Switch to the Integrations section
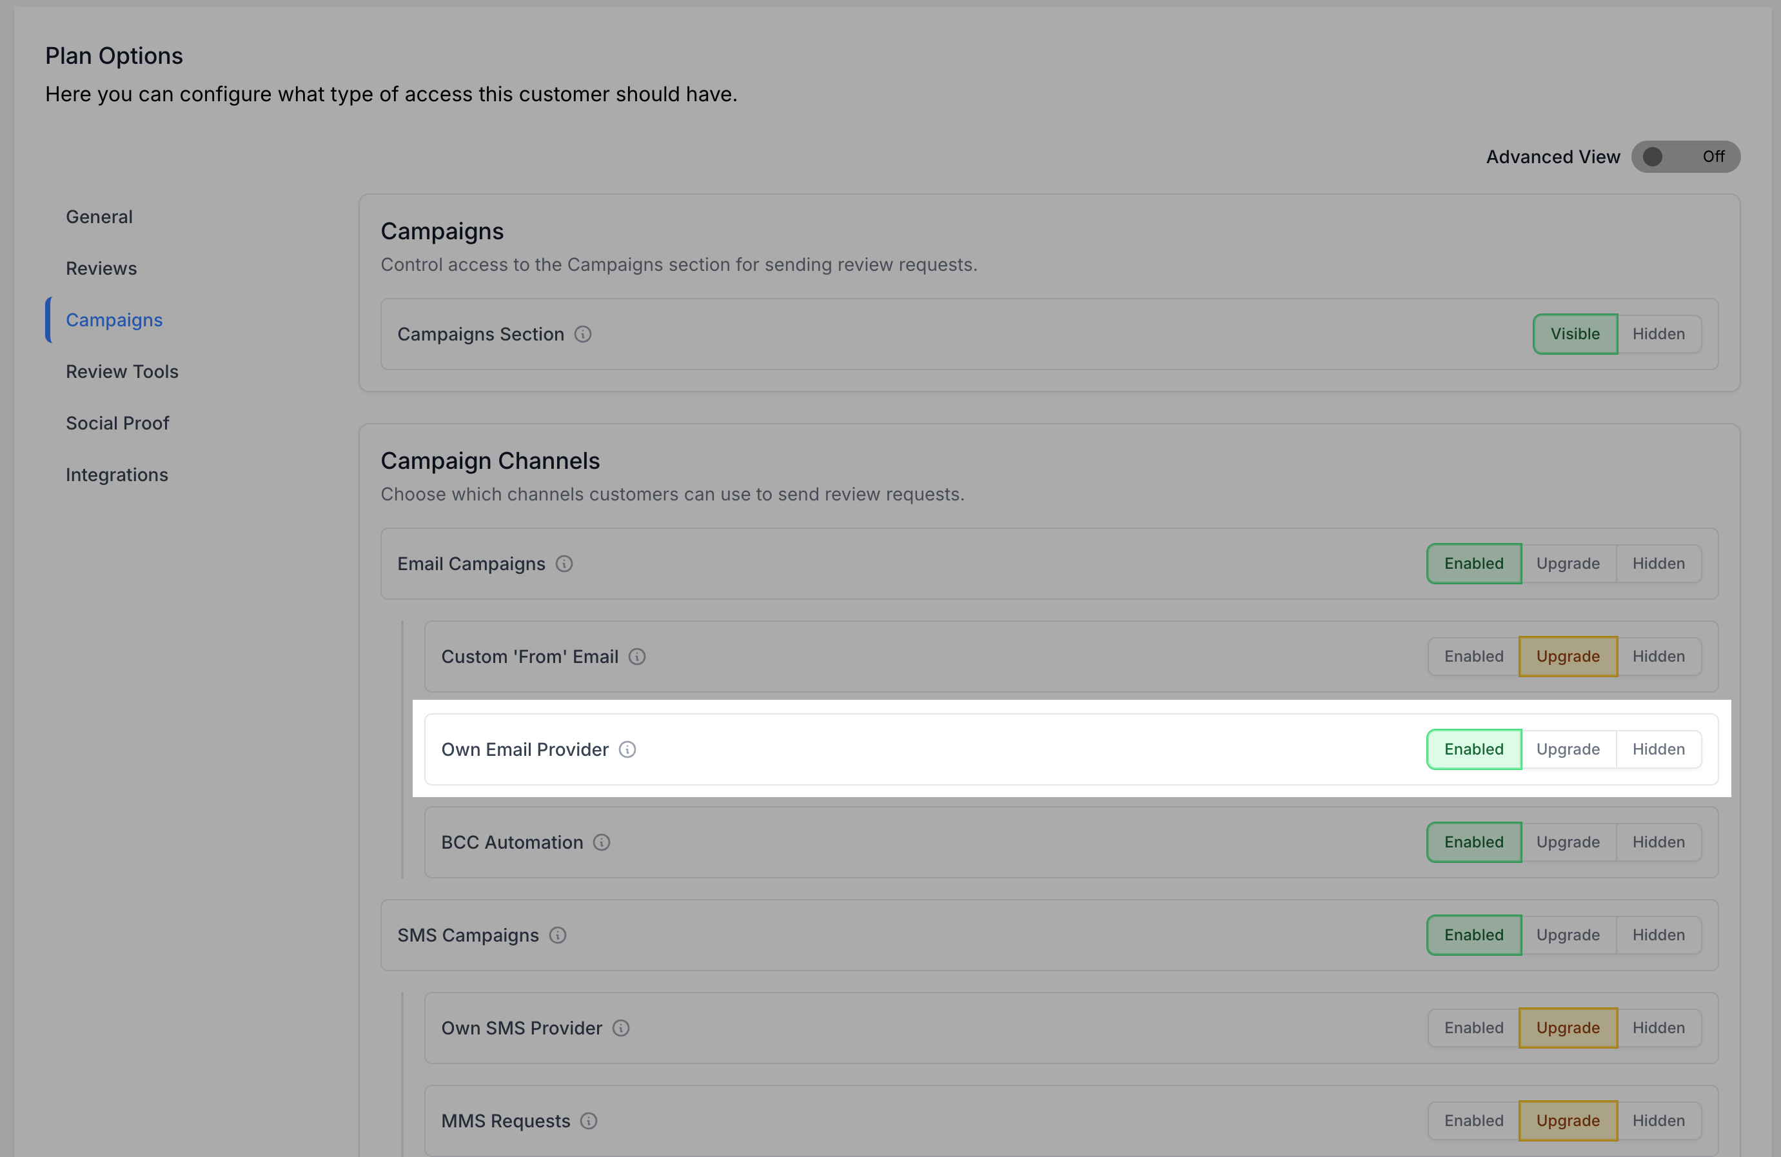Screen dimensions: 1781x1157 click(117, 475)
